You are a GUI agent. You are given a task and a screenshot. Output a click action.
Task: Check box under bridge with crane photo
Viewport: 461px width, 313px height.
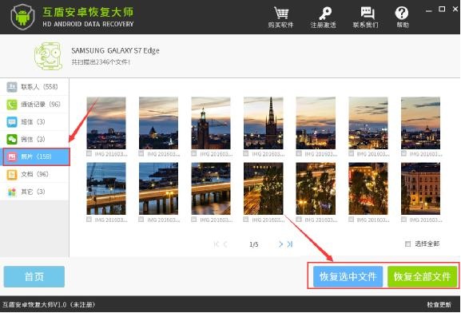pyautogui.click(x=89, y=220)
